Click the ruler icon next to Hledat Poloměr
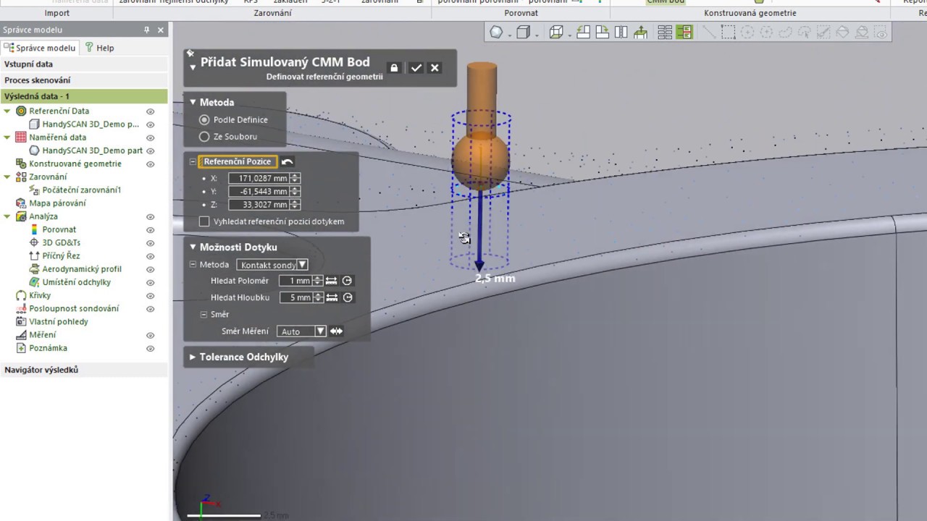 coord(332,281)
